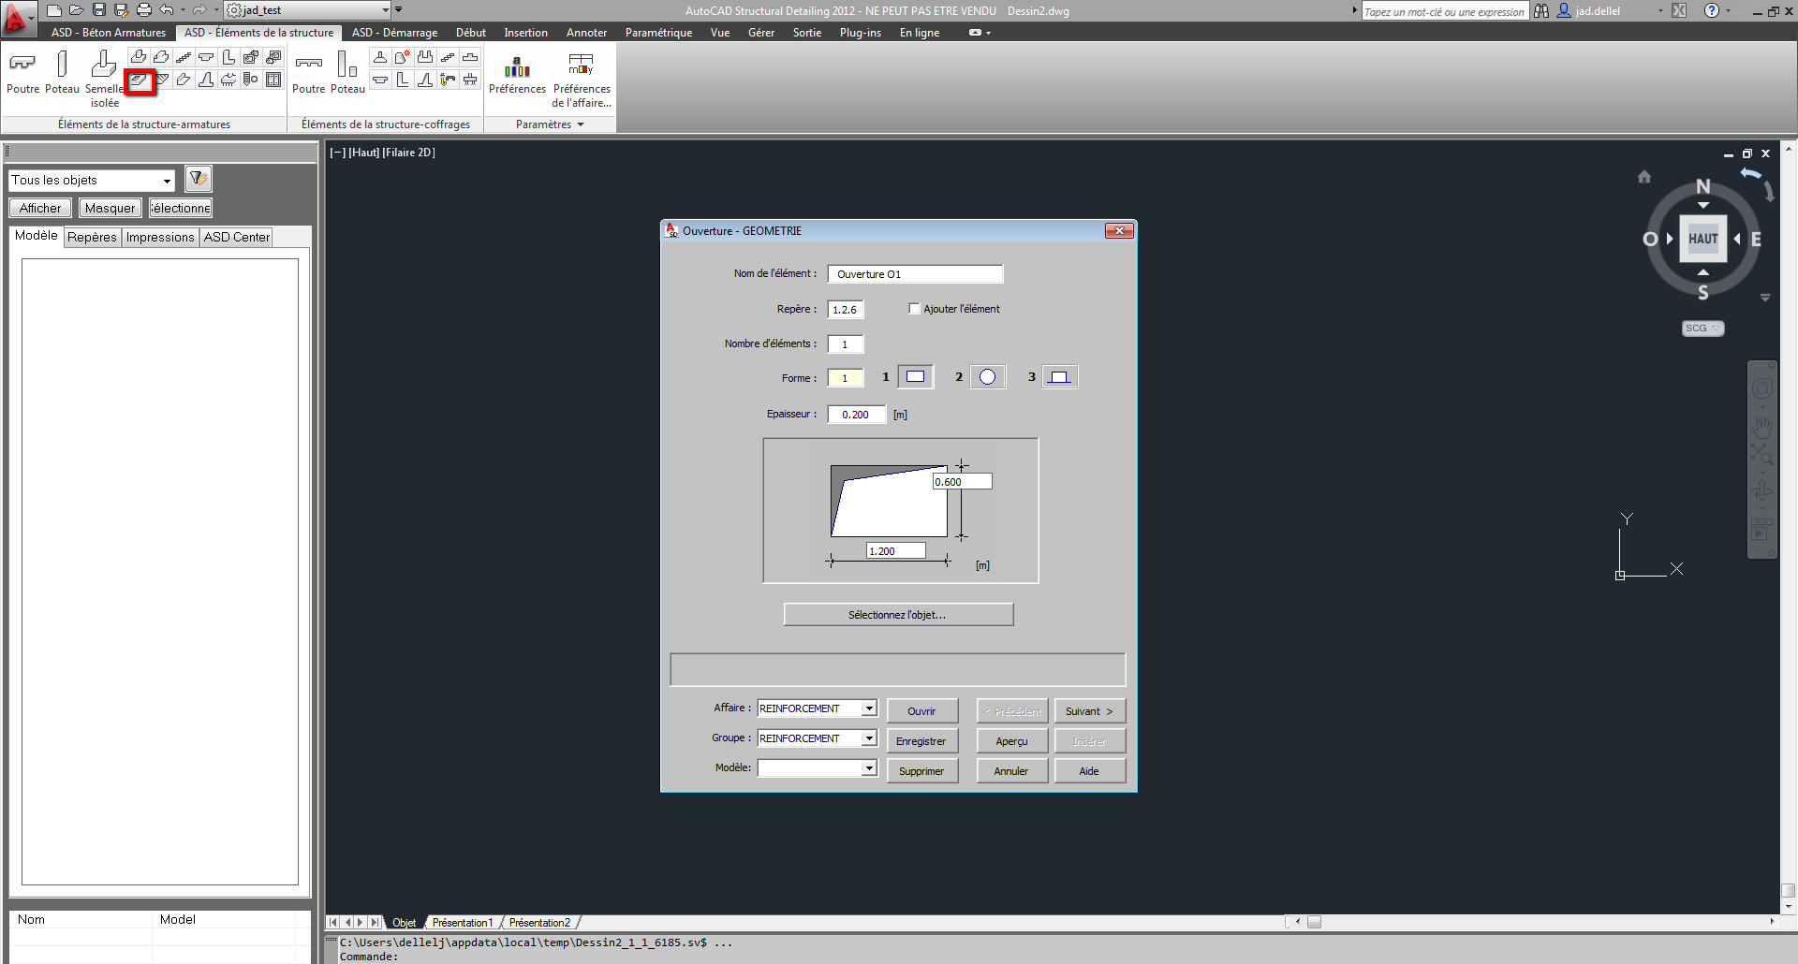The height and width of the screenshot is (964, 1798).
Task: Open the Groupe dropdown list
Action: point(869,738)
